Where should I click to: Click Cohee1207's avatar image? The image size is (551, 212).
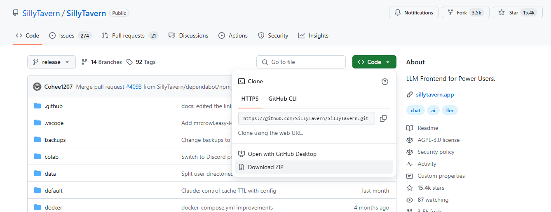pyautogui.click(x=37, y=87)
